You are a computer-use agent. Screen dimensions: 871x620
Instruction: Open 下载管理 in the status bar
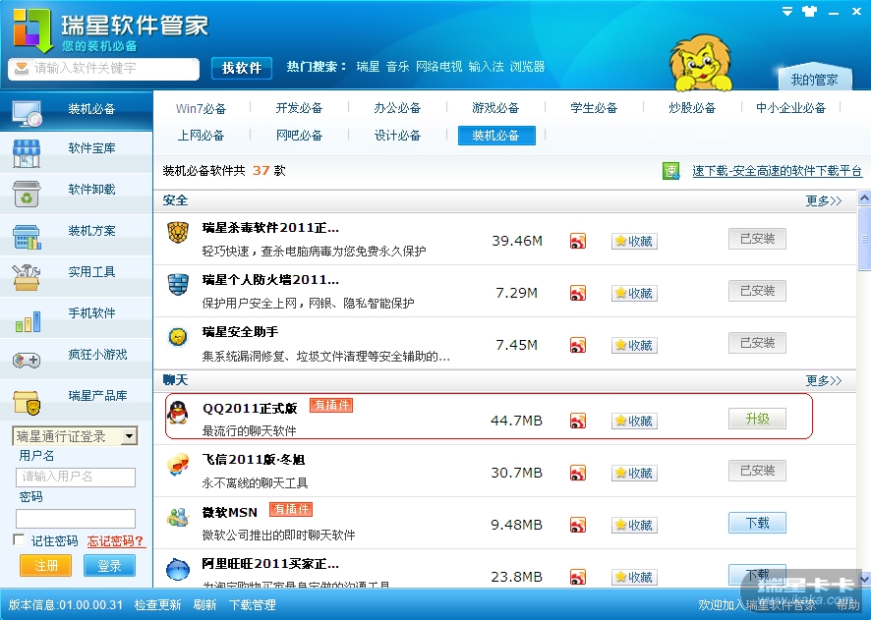253,605
